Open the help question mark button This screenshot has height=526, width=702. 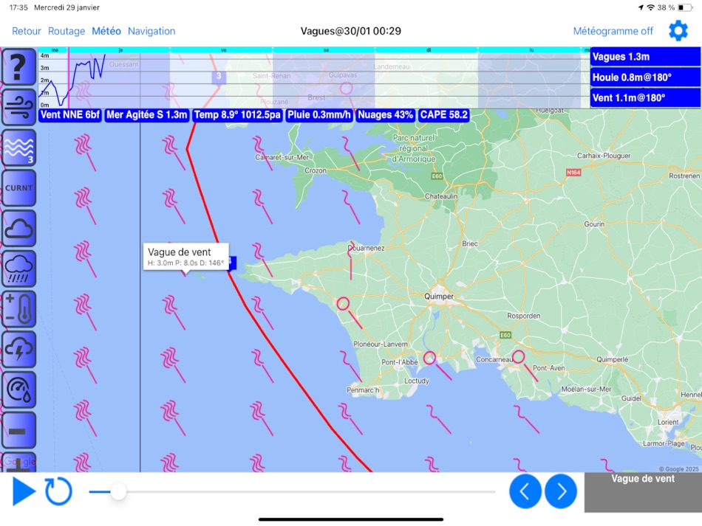click(x=18, y=67)
